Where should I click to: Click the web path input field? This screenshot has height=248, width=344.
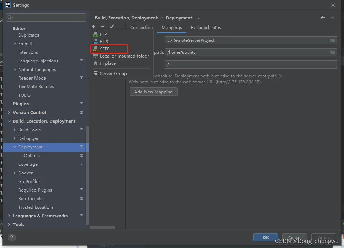pos(251,64)
